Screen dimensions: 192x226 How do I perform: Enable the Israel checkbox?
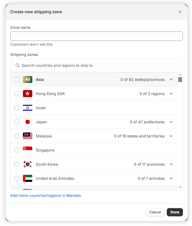tap(17, 108)
